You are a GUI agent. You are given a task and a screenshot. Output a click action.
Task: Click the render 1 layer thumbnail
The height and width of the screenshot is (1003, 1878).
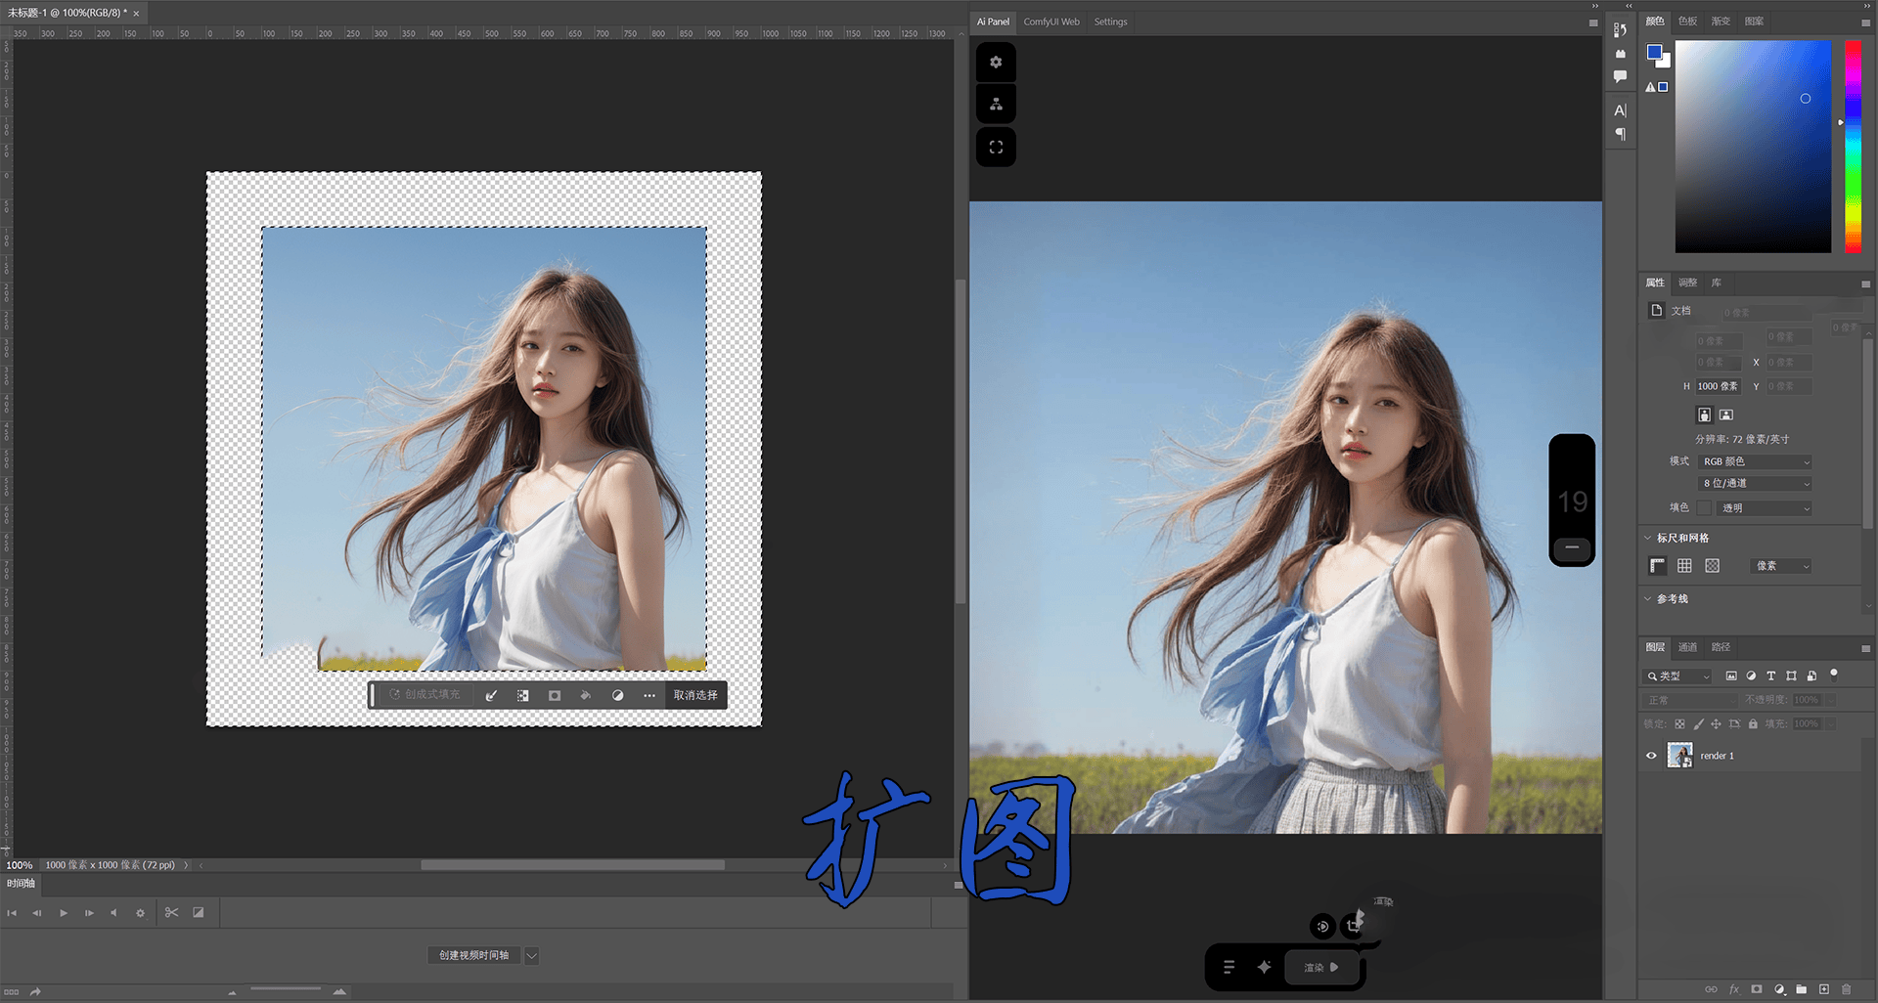(x=1679, y=756)
